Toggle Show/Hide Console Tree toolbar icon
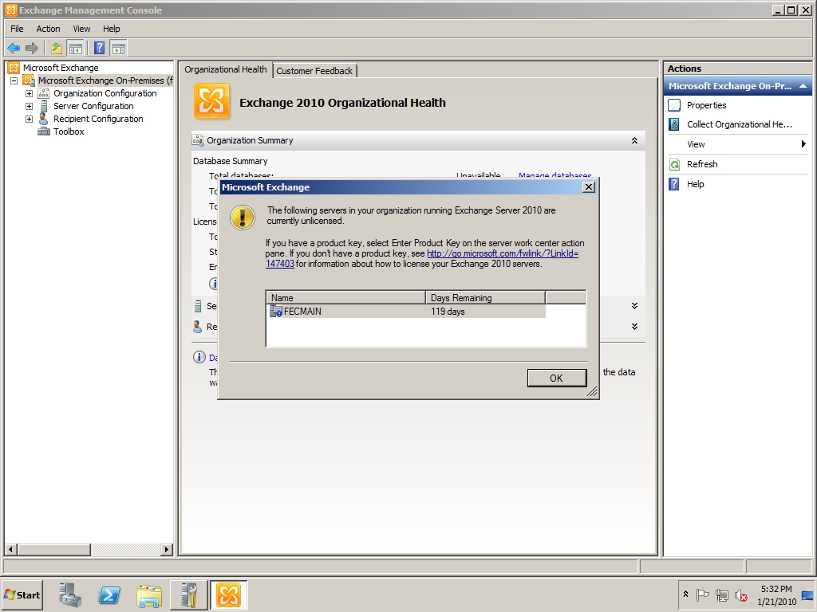817x612 pixels. (x=76, y=49)
